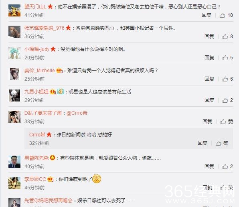Viewport: 239px width, 207px height.
Task: Click thumbs-up on 小嘿嘿-judy's comment
Action: tap(227, 58)
